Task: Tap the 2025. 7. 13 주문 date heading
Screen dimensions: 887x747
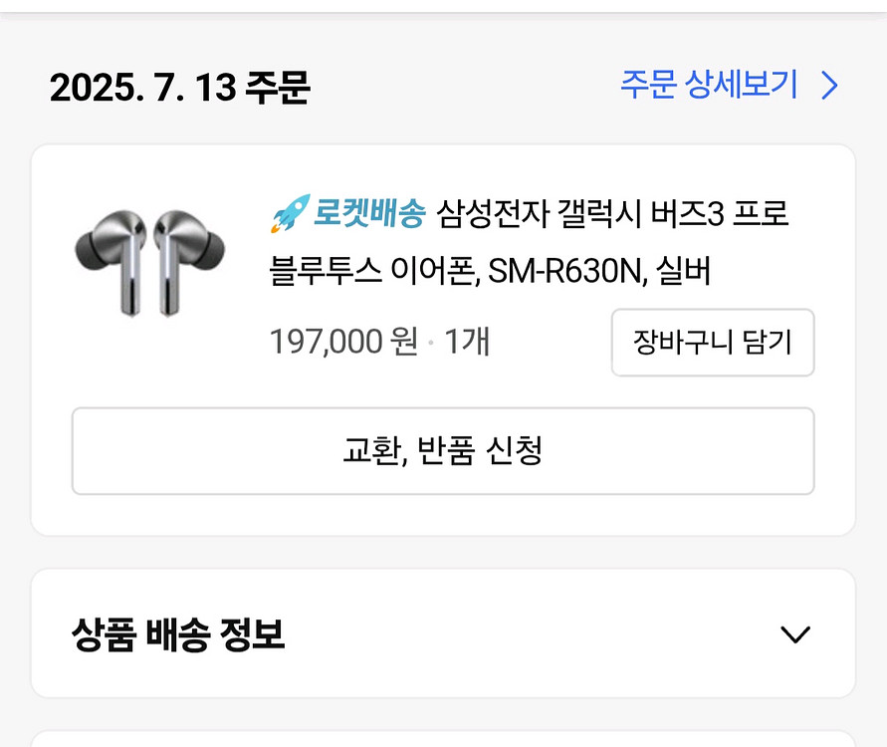Action: [180, 89]
